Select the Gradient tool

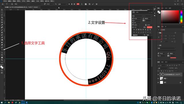click(2, 40)
